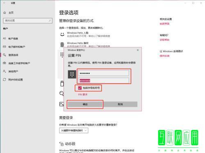
Task: Cancel PIN setup with 取消 button
Action: coord(121,104)
